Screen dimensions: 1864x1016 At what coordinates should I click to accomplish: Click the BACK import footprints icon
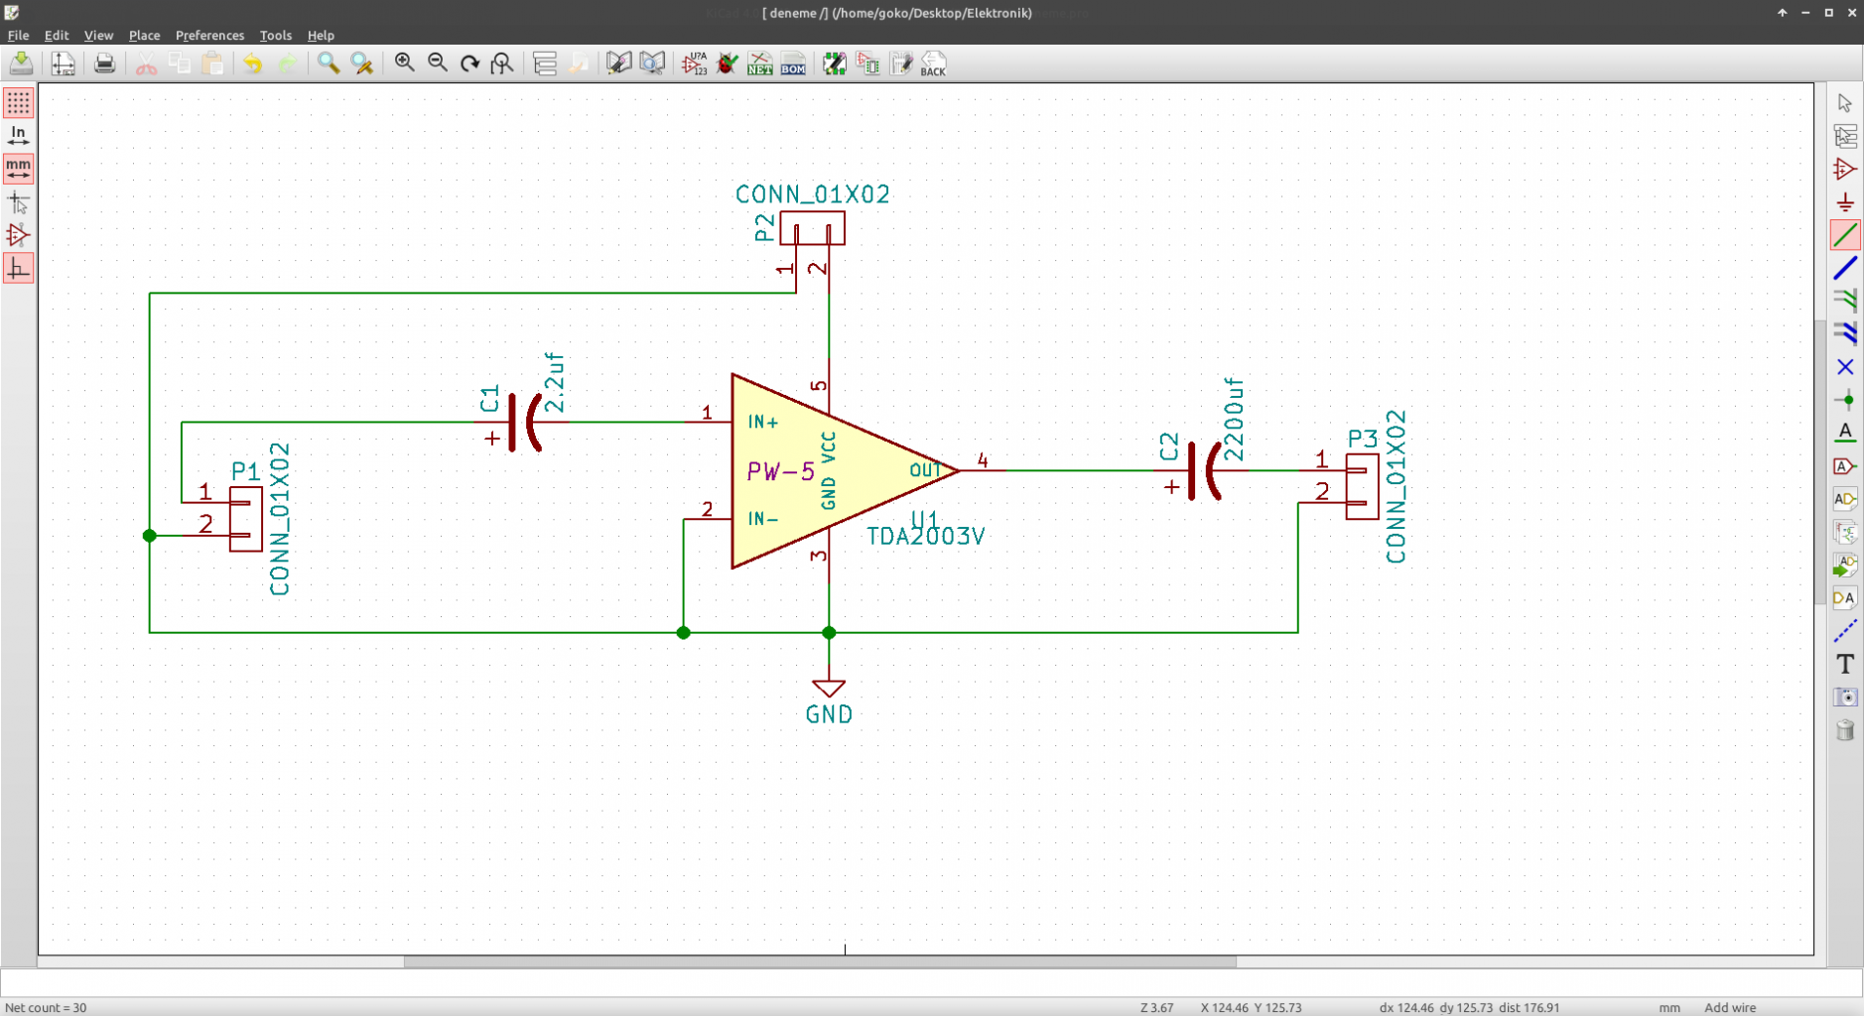[x=934, y=63]
